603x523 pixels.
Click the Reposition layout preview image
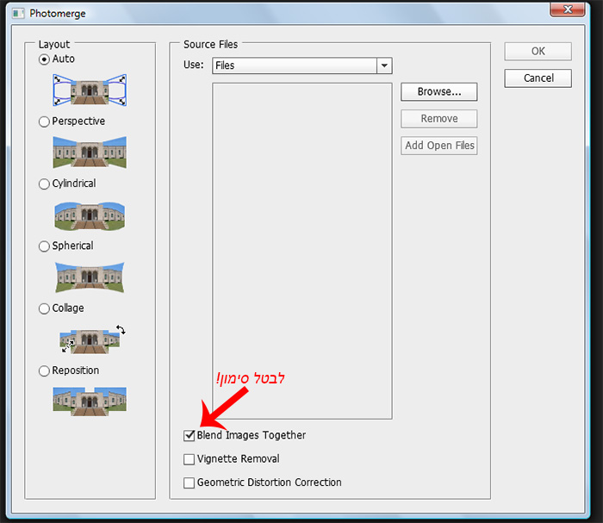(x=90, y=402)
